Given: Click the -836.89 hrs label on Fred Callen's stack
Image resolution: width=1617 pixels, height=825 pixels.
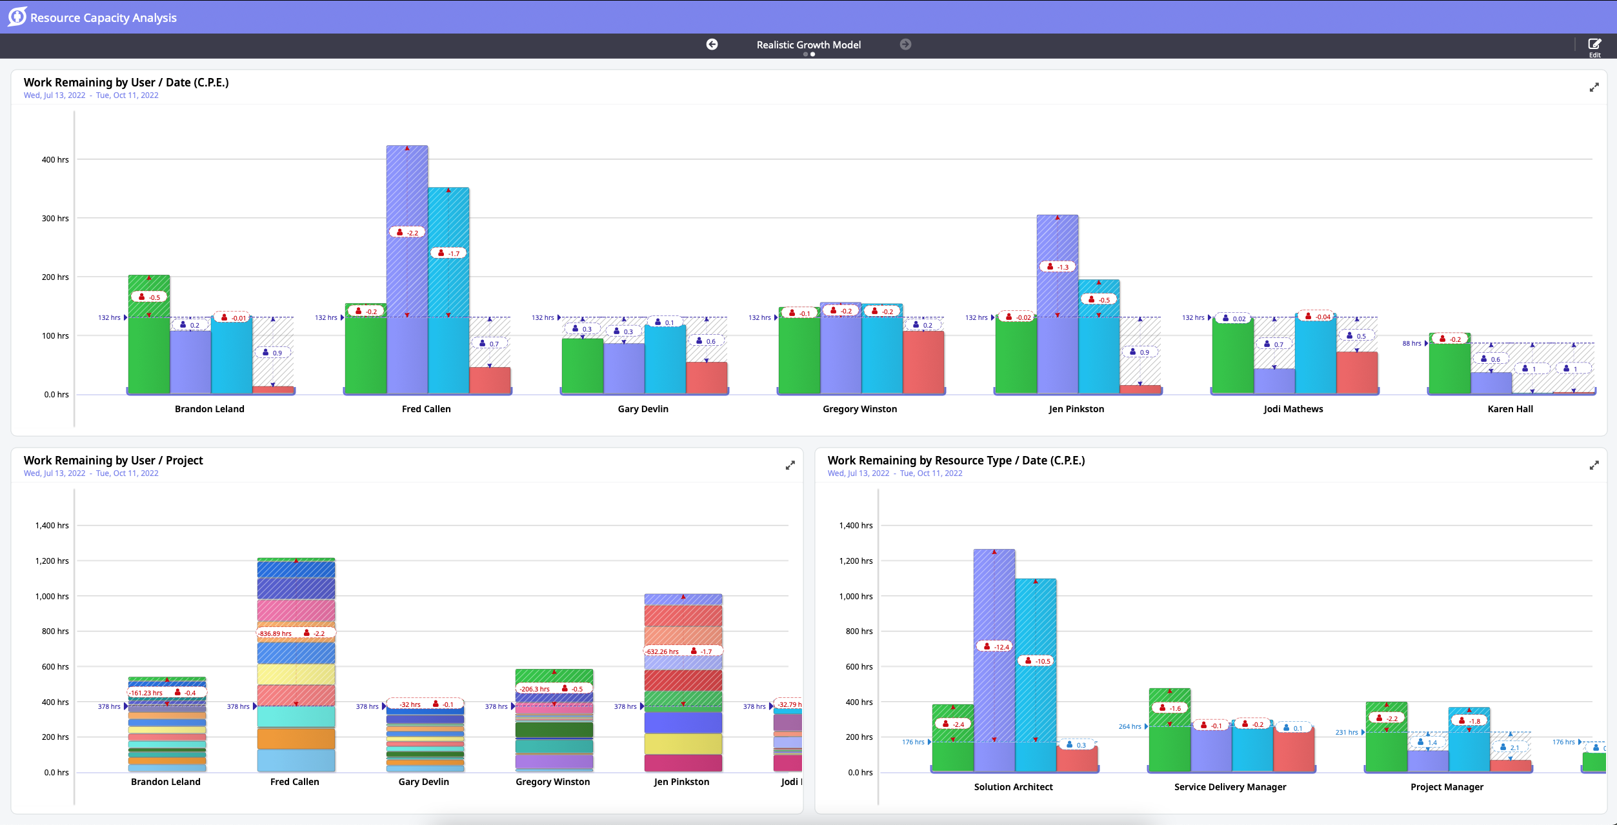Looking at the screenshot, I should (x=276, y=633).
